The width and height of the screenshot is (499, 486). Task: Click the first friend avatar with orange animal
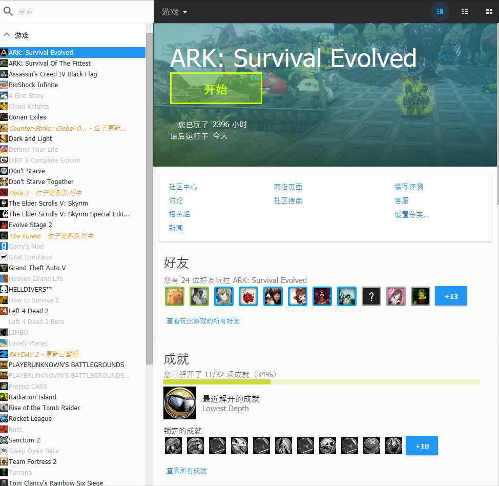click(175, 296)
